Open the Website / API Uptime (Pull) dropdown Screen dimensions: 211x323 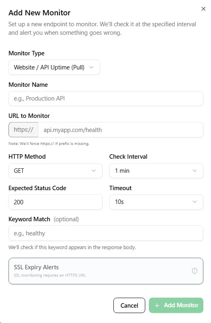(54, 67)
